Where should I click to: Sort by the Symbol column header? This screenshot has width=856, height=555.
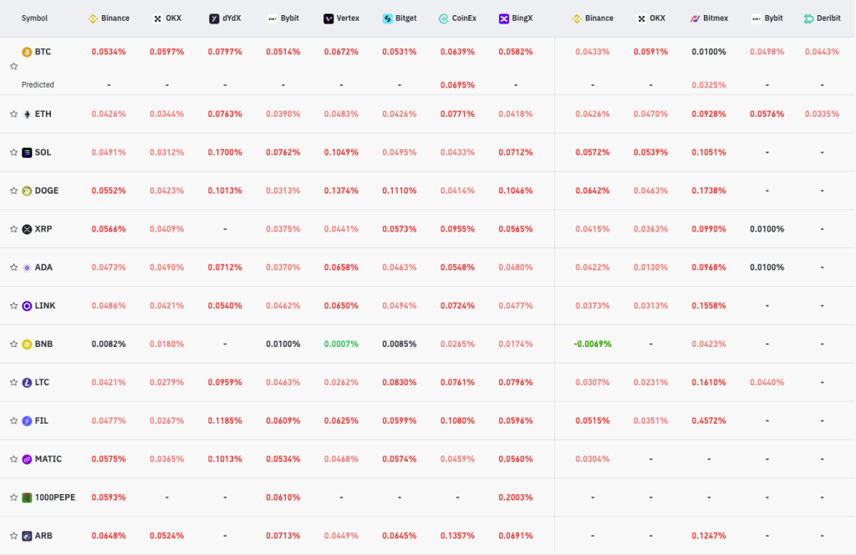(34, 18)
